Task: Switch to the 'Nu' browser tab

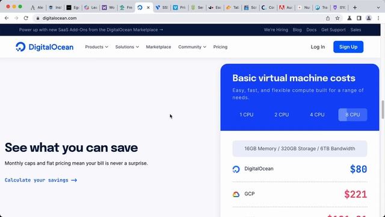Action: click(x=303, y=8)
